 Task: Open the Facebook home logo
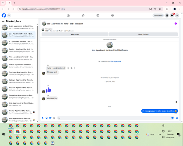4,15
